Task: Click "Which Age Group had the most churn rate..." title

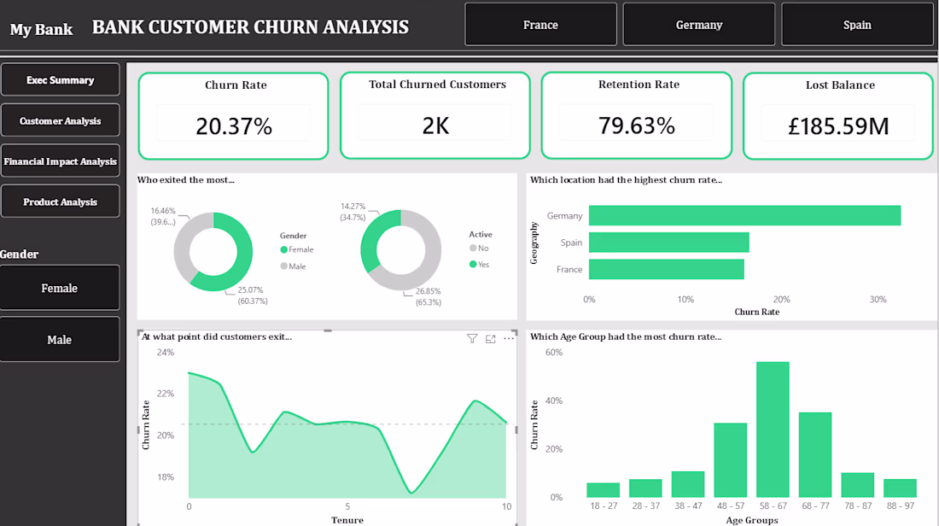Action: [626, 336]
